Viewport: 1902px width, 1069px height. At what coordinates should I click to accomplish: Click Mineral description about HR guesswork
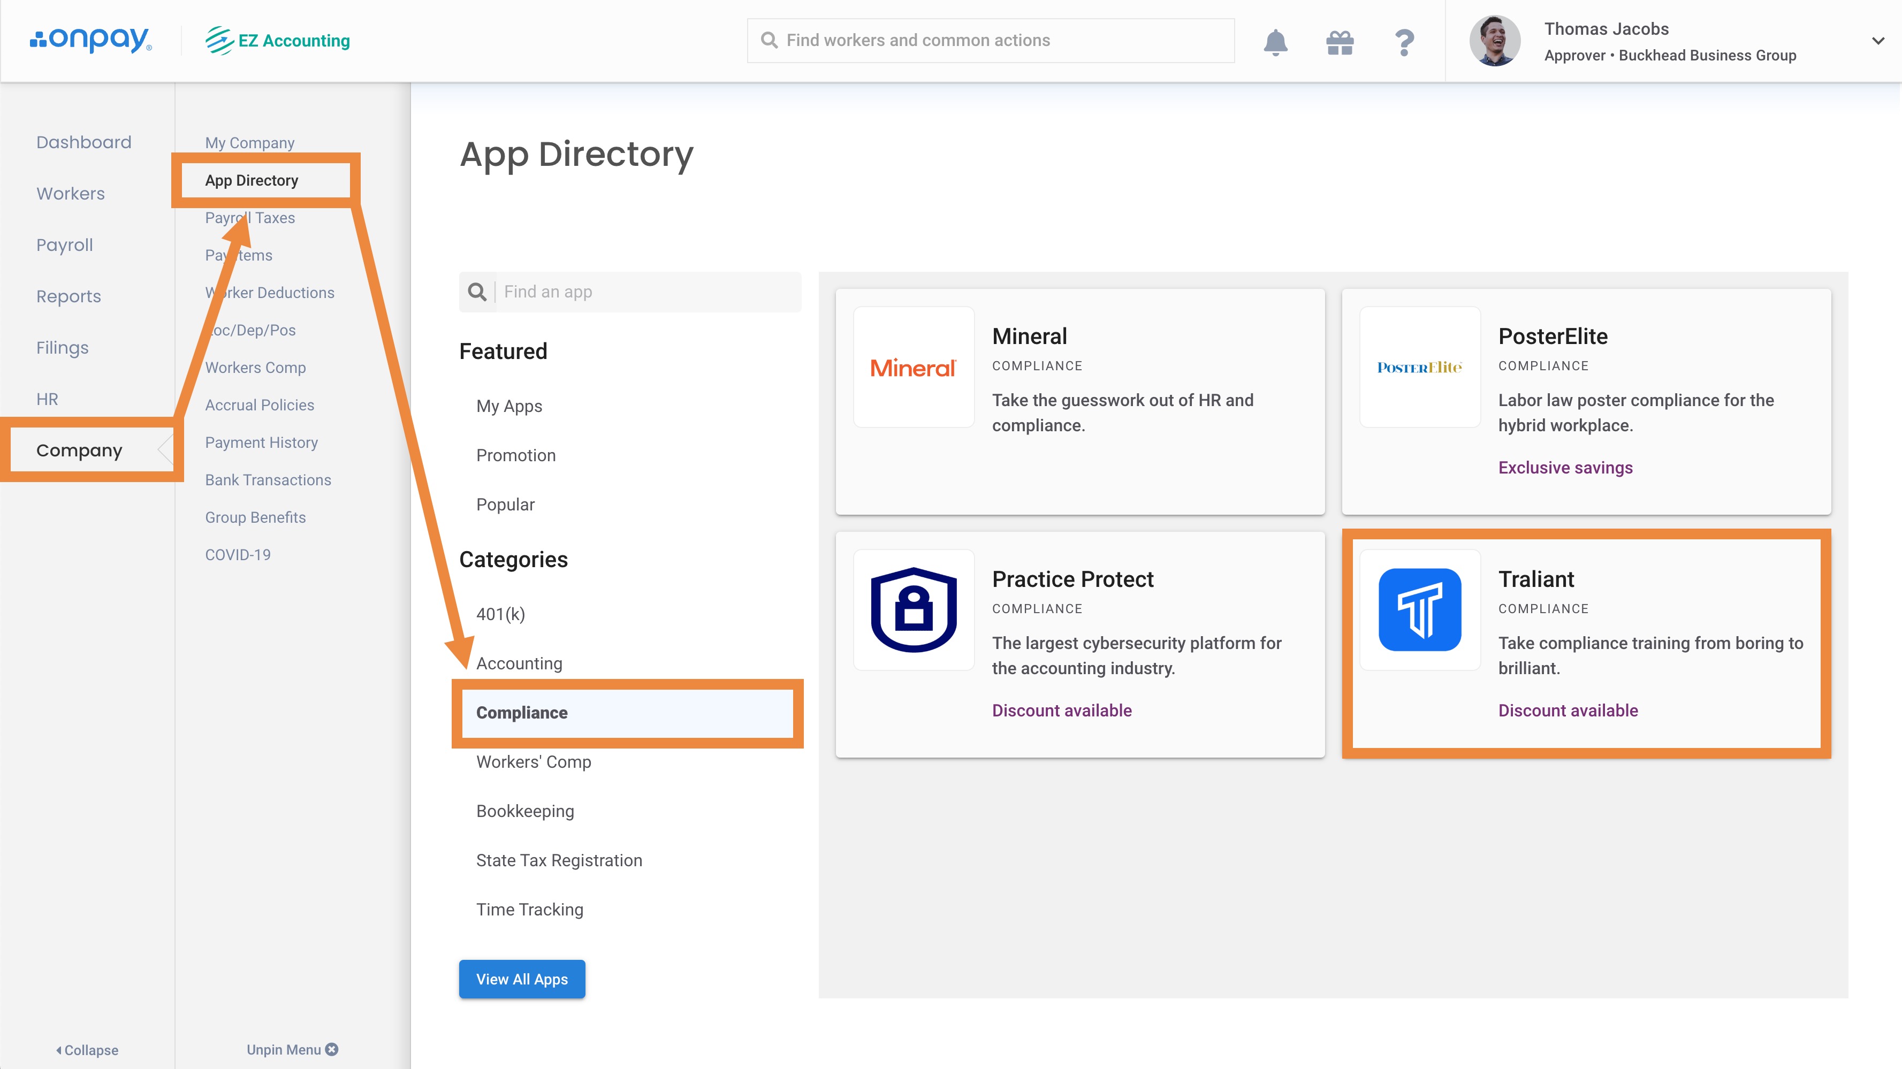(x=1122, y=413)
